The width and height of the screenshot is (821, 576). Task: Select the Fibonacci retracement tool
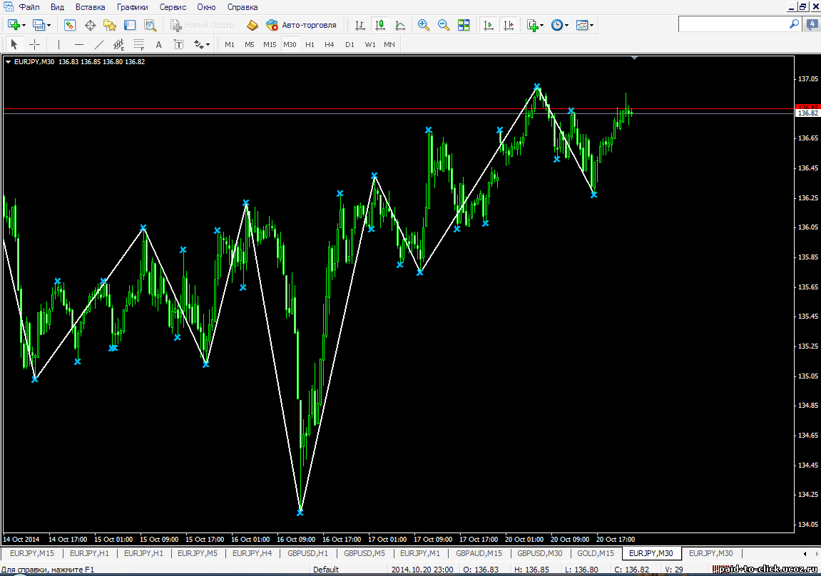coord(139,44)
